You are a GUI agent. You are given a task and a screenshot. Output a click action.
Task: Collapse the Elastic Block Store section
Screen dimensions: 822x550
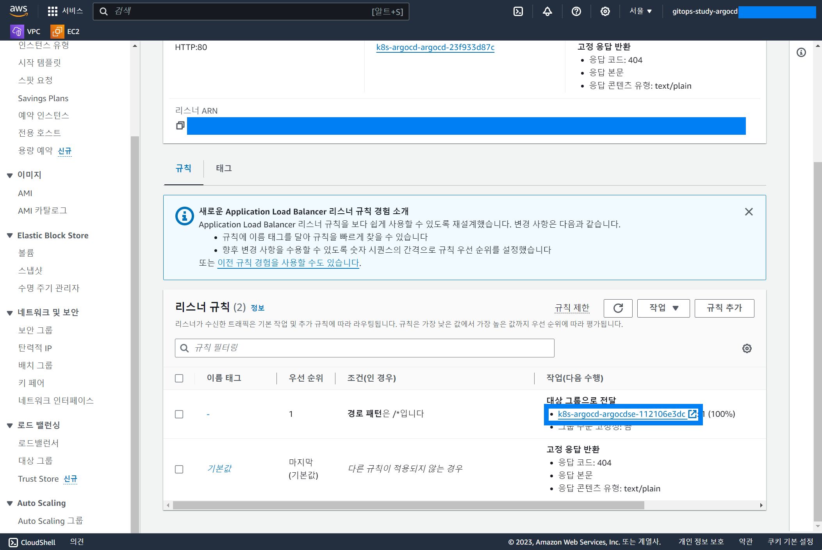click(10, 236)
